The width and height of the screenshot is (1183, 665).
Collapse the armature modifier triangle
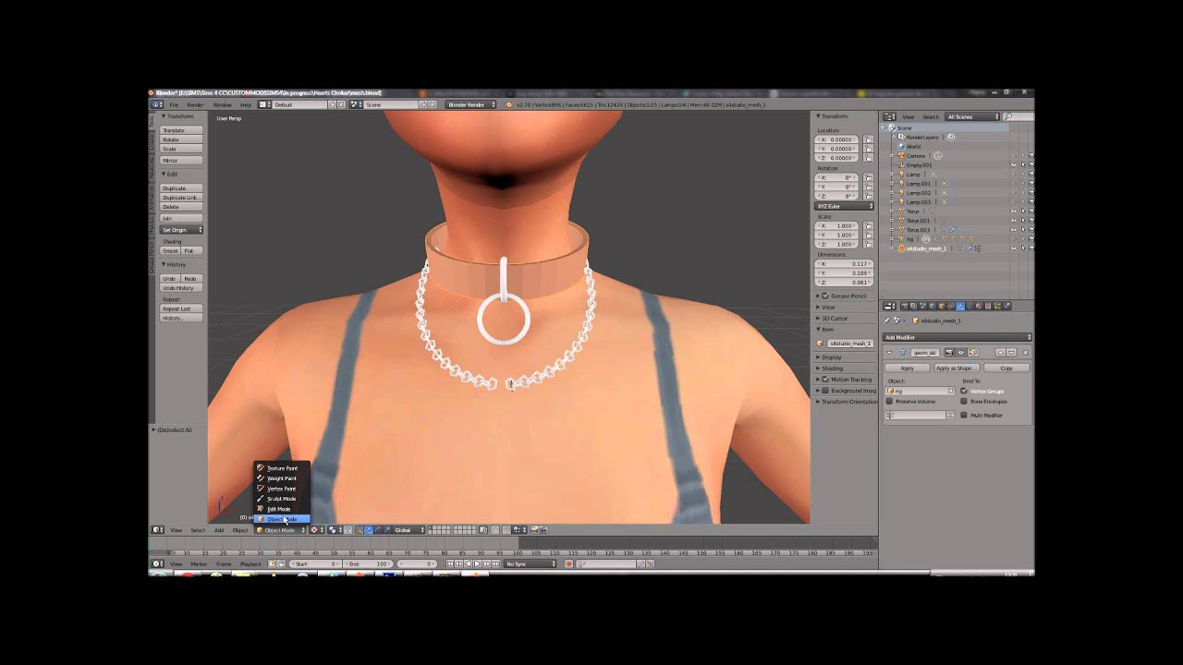pyautogui.click(x=890, y=353)
